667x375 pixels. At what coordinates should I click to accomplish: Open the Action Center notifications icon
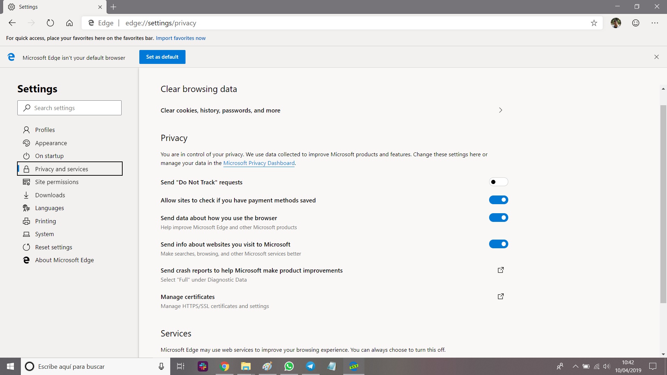pyautogui.click(x=653, y=366)
